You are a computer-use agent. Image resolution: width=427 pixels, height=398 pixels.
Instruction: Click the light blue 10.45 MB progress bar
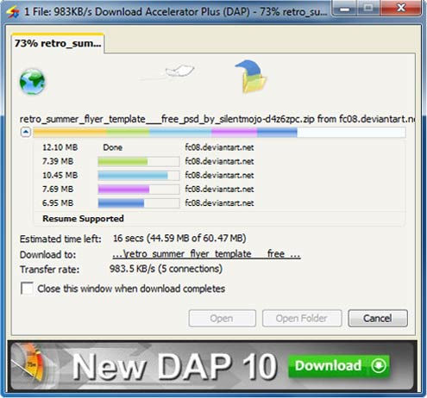point(139,175)
